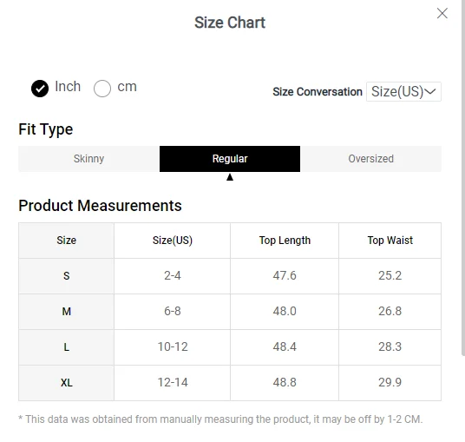465x442 pixels.
Task: Click the Top Waist column header
Action: click(x=390, y=241)
